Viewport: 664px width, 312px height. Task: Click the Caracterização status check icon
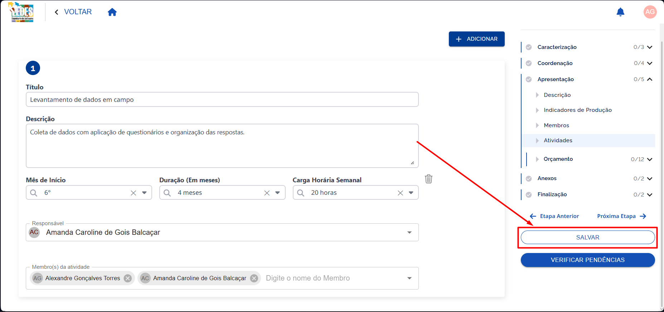[529, 47]
